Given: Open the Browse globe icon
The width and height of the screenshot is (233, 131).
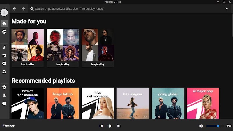Looking at the screenshot, I should click(x=4, y=32).
